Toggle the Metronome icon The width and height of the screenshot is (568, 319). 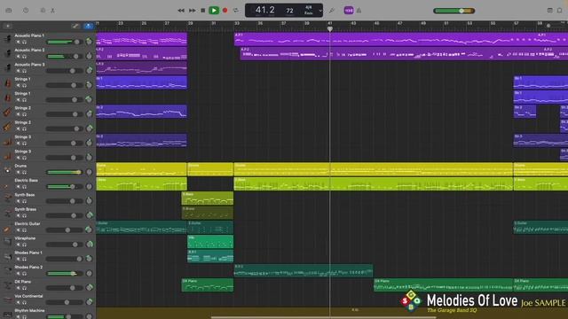click(359, 11)
